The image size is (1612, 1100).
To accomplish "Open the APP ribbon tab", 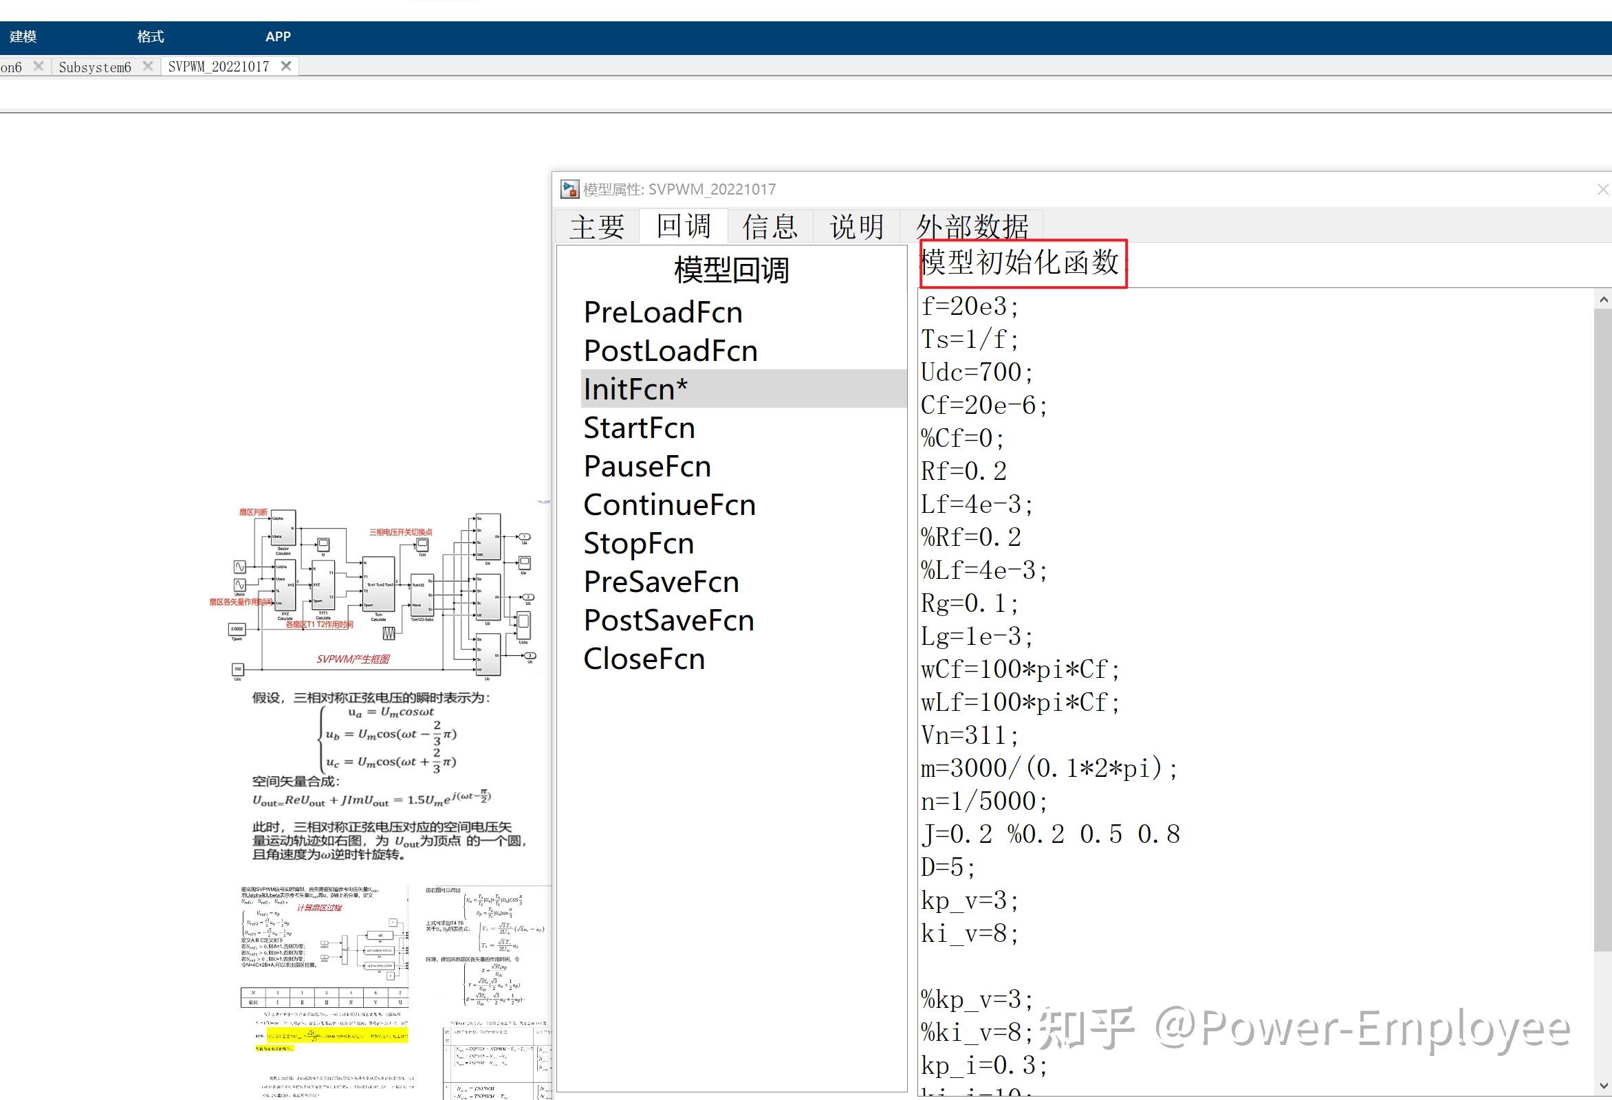I will click(277, 36).
